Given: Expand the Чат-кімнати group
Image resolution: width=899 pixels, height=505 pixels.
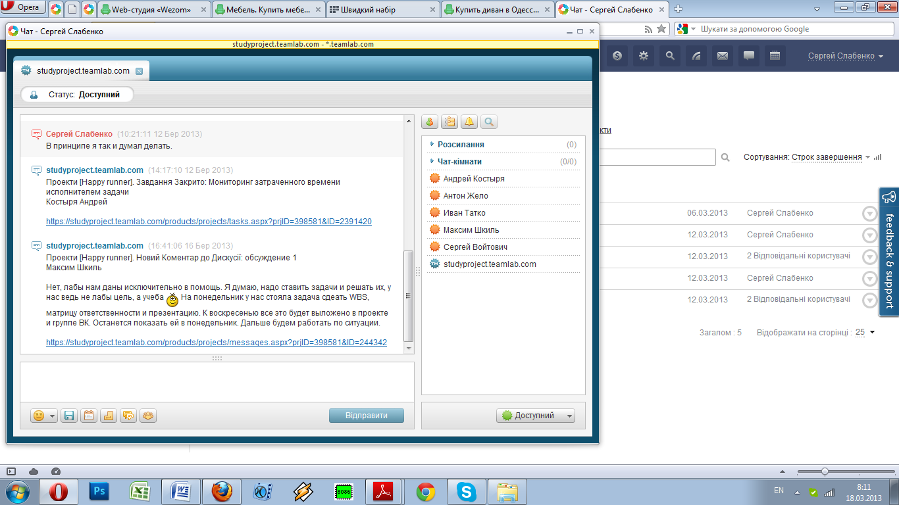Looking at the screenshot, I should click(432, 161).
